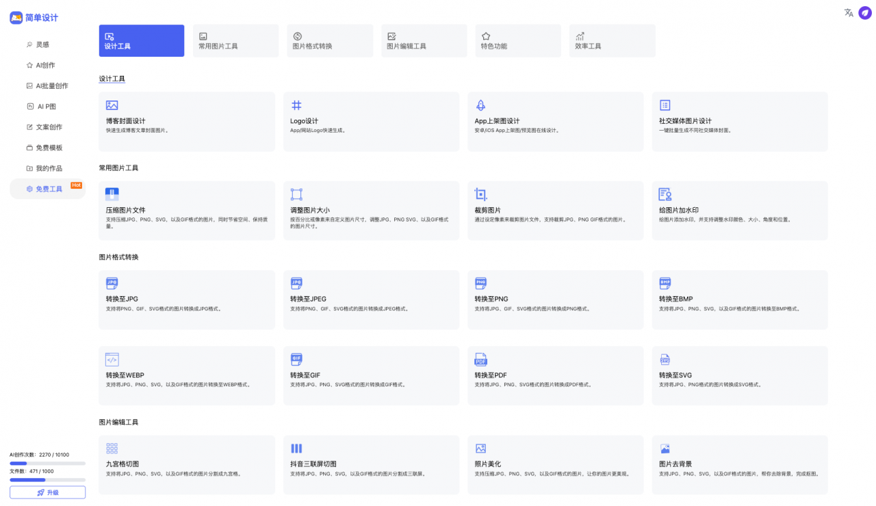Viewport: 876px width, 506px height.
Task: Click the 转换至PDF file icon
Action: pyautogui.click(x=480, y=360)
